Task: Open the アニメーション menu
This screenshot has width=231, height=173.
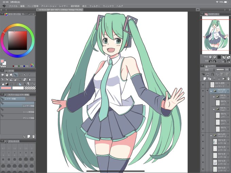Action: point(49,6)
